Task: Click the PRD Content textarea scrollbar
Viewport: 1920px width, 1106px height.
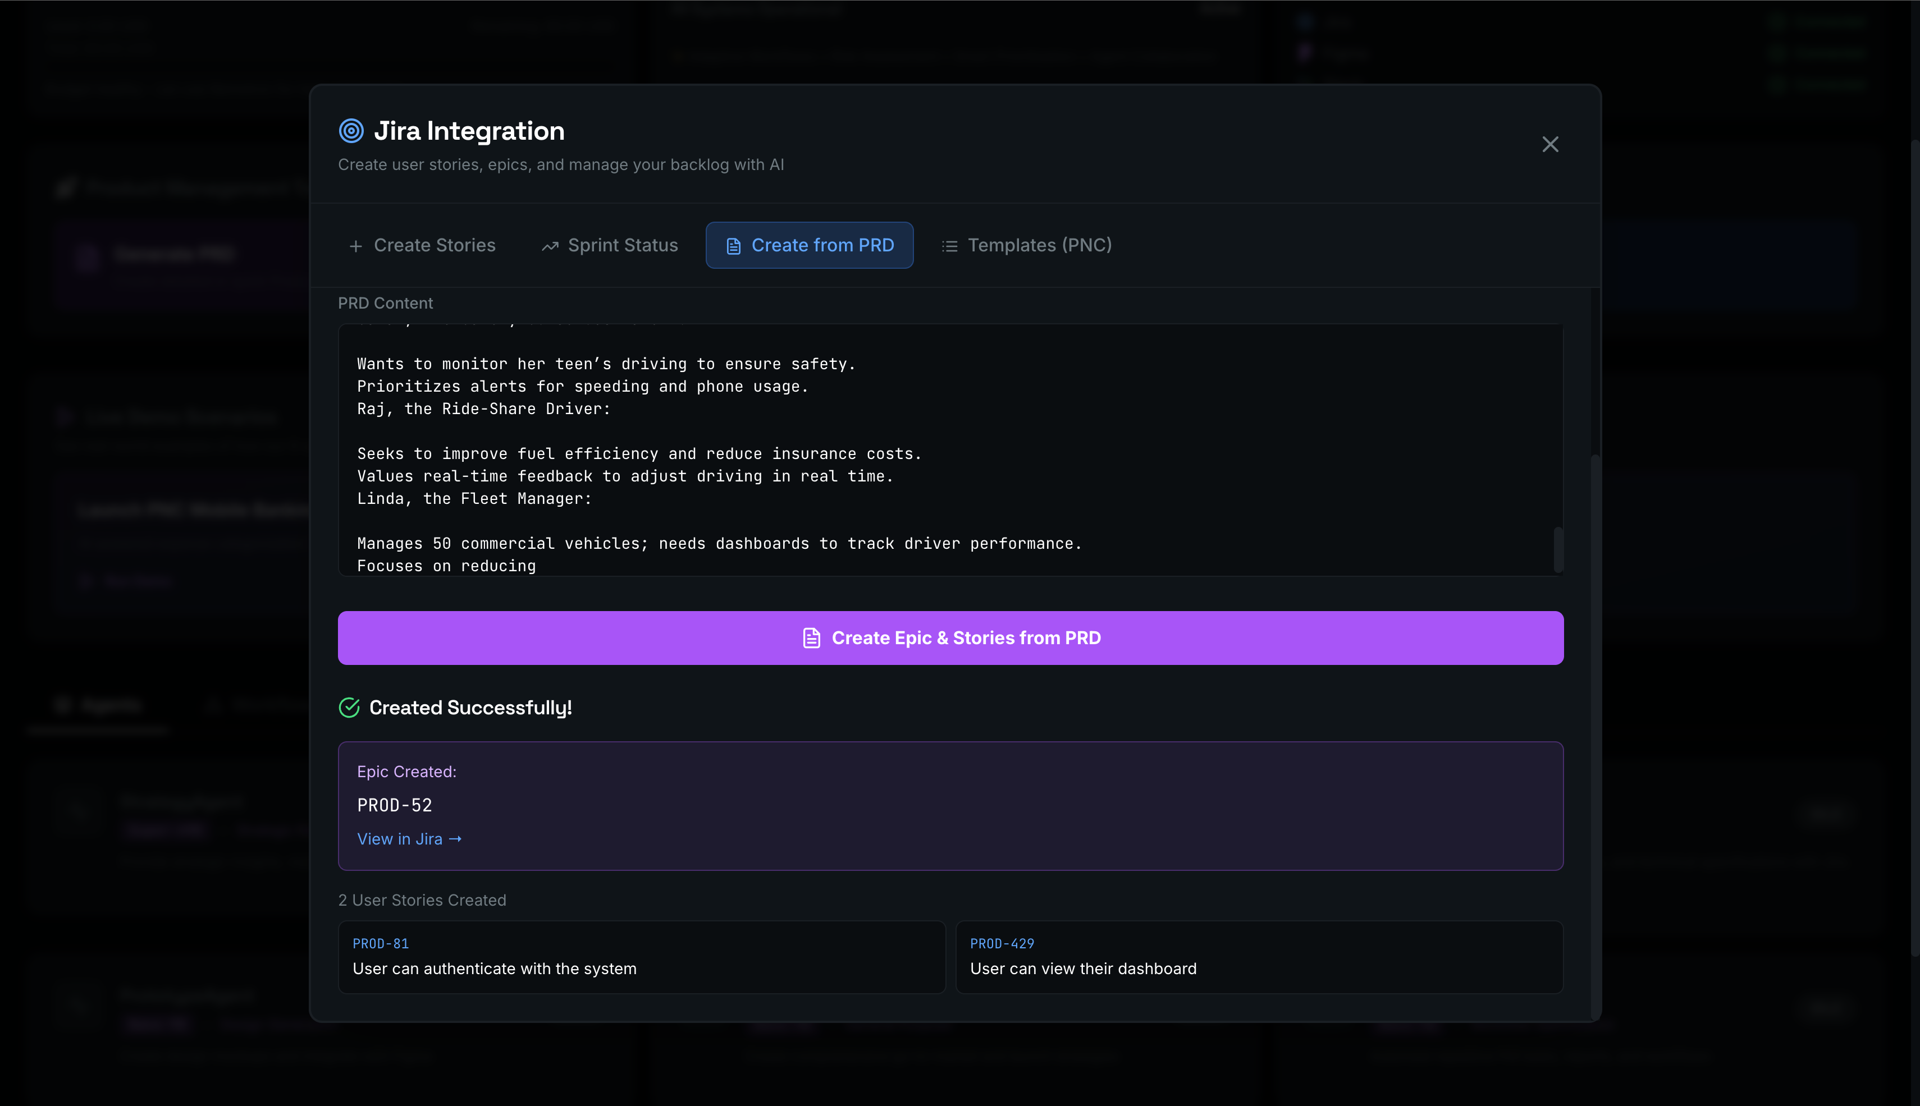Action: 1558,549
